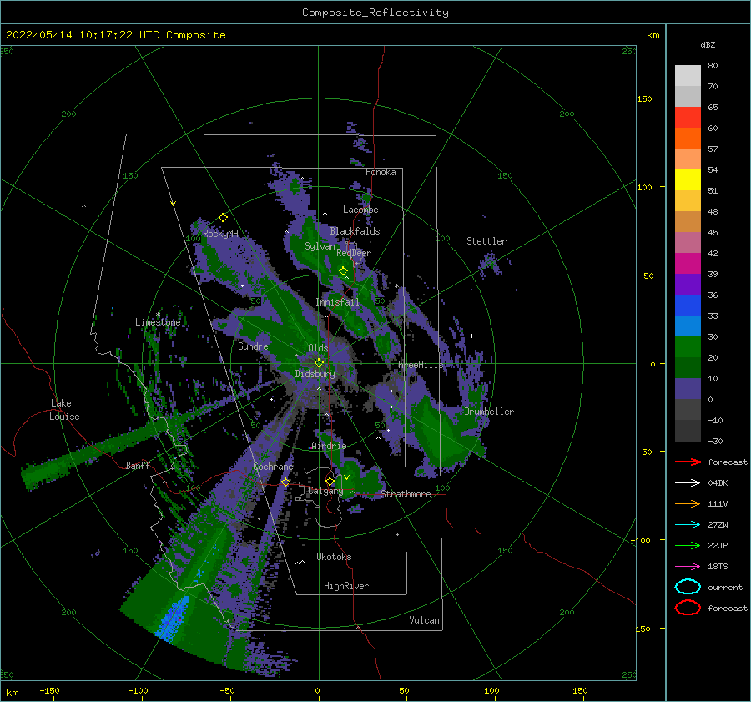
Task: Select the yellow 51-54 dBZ swatch
Action: coord(688,180)
